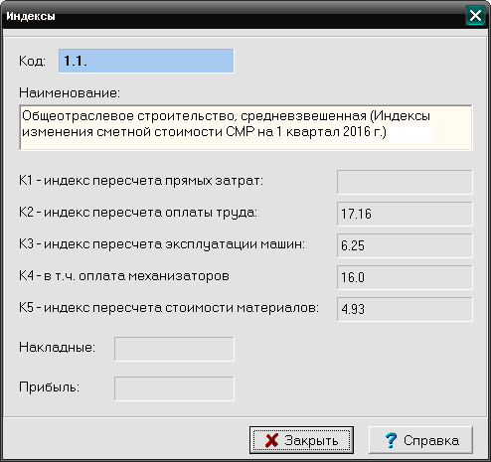Image resolution: width=491 pixels, height=462 pixels.
Task: Click the K1 индекс пересчета прямых затрат label
Action: 141,181
